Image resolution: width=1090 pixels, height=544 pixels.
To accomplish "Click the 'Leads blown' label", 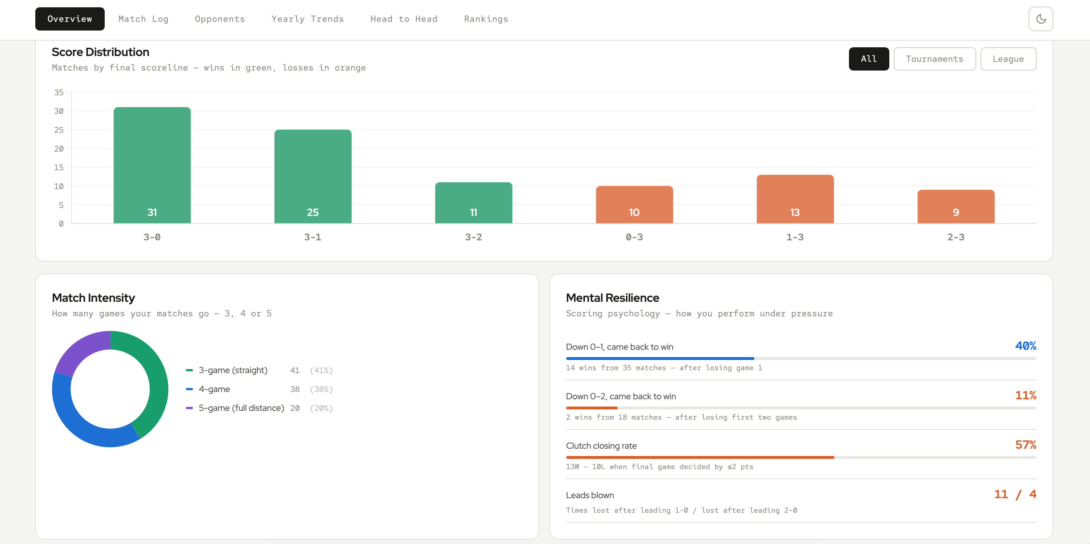I will pyautogui.click(x=590, y=495).
